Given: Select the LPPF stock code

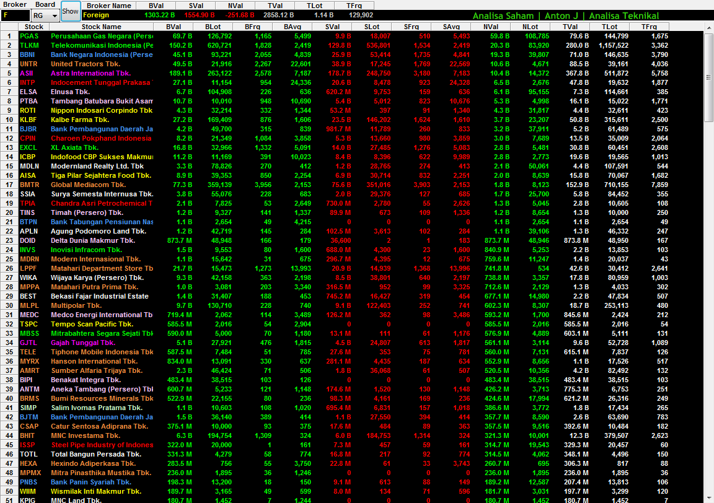Looking at the screenshot, I should tap(29, 269).
